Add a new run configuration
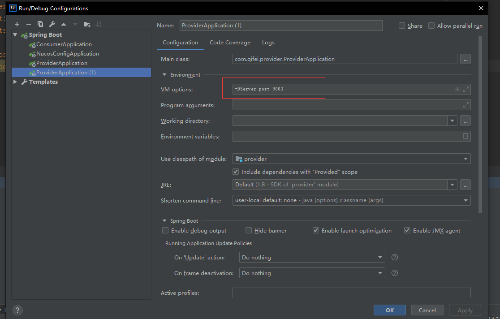Screen dimensions: 500x319 (17, 24)
